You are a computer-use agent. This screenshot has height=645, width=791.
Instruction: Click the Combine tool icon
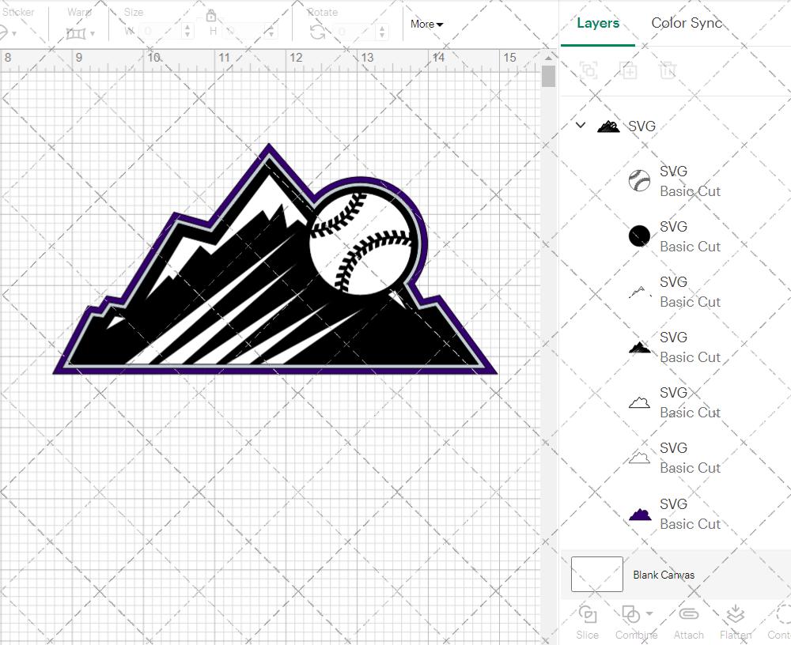point(630,614)
